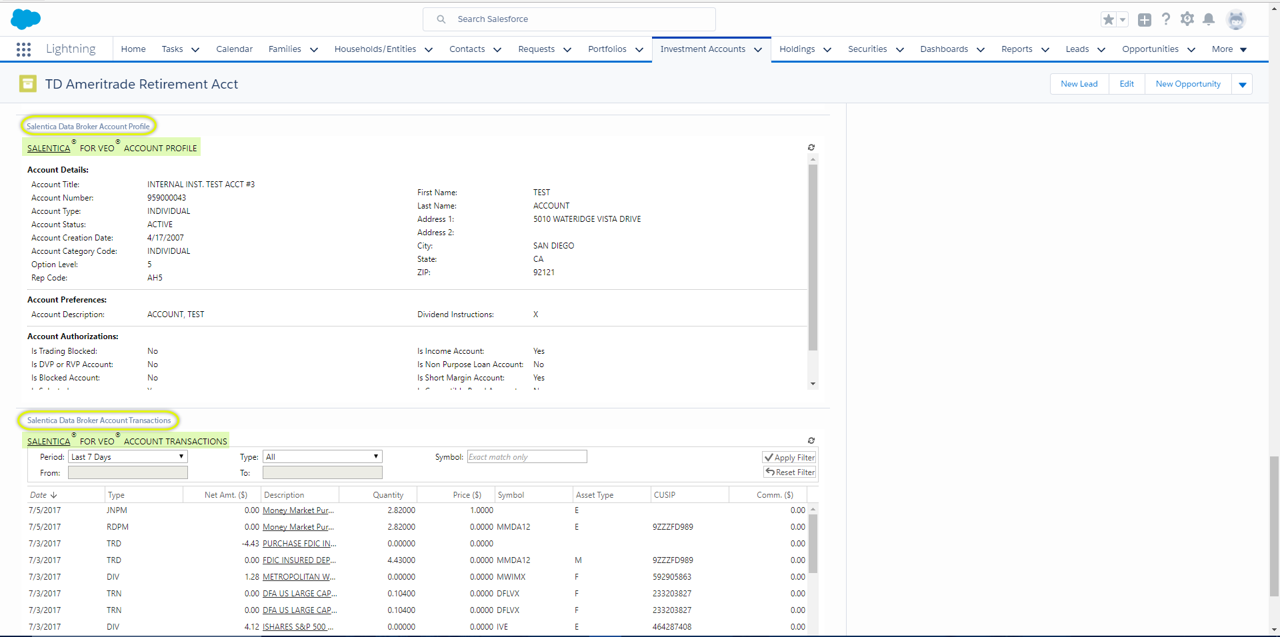Open the Calendar tab

click(x=234, y=49)
